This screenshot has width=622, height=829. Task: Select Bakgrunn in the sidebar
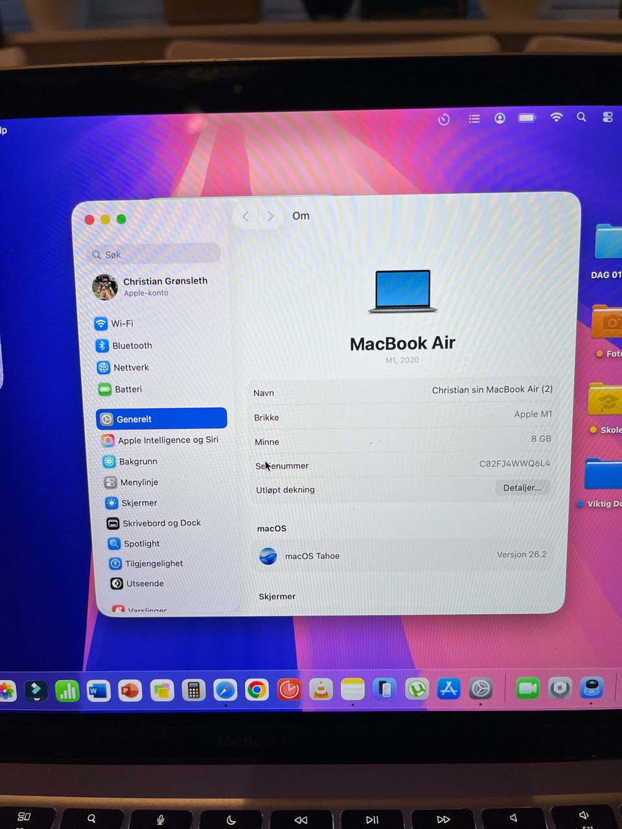130,461
